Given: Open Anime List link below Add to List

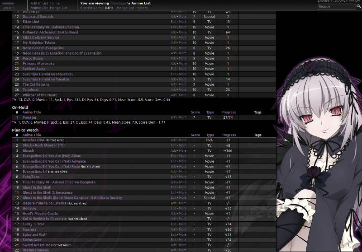Looking at the screenshot, I should pos(39,8).
